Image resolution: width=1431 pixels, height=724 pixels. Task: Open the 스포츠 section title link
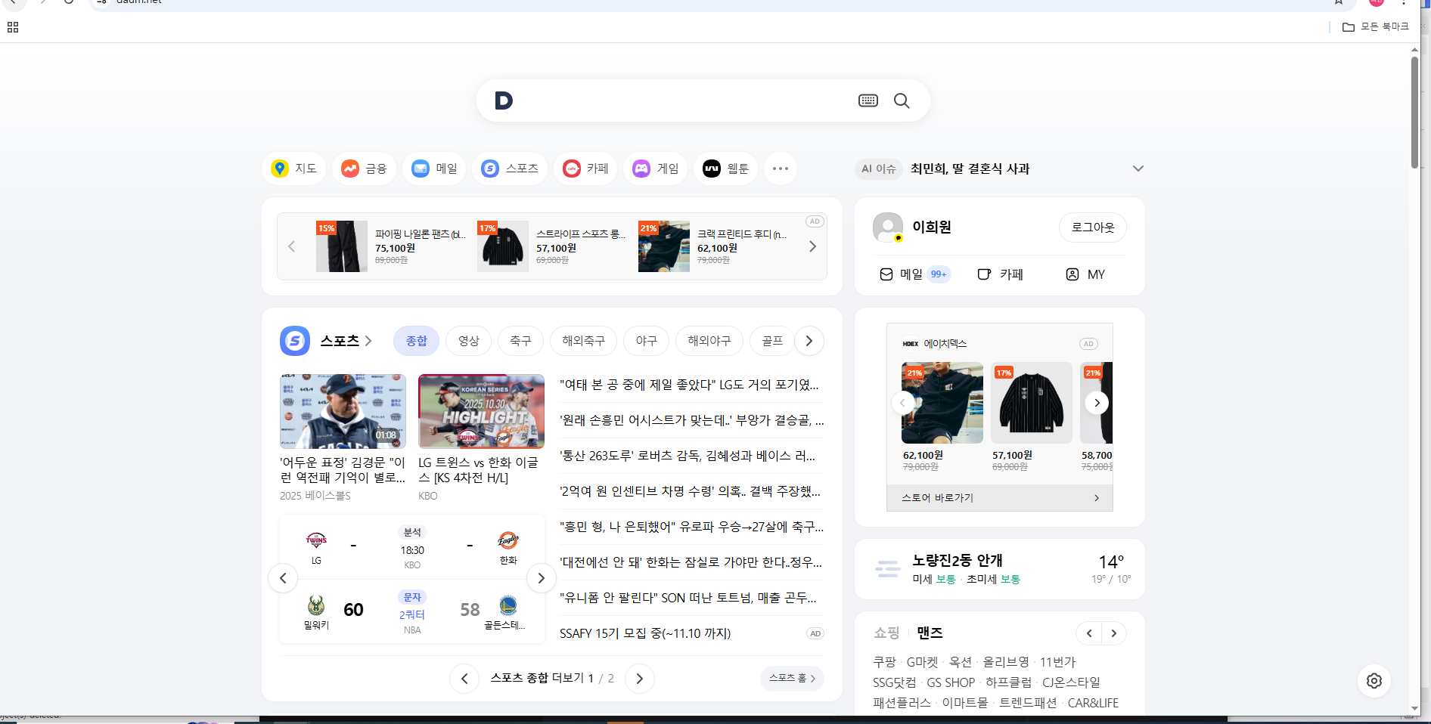[x=346, y=341]
